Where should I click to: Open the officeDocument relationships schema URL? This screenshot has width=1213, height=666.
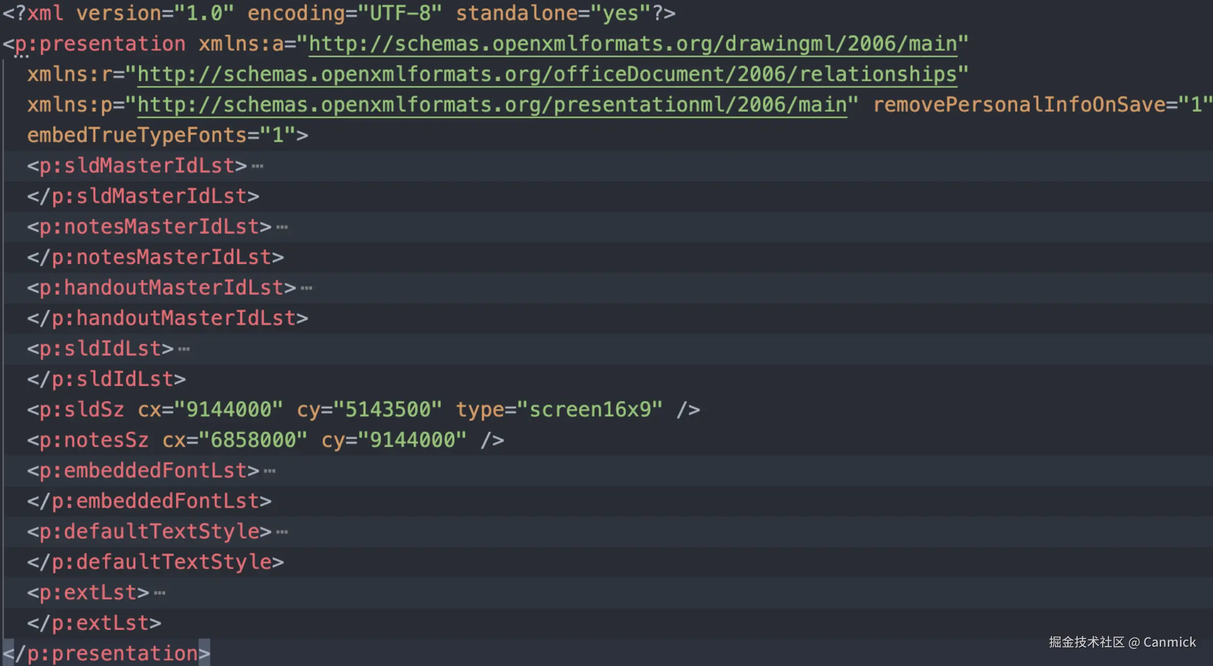coord(547,75)
